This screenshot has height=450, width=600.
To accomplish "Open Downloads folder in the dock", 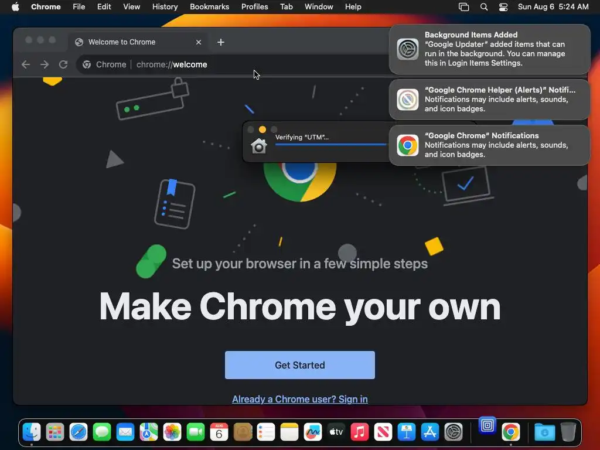I will tap(544, 432).
